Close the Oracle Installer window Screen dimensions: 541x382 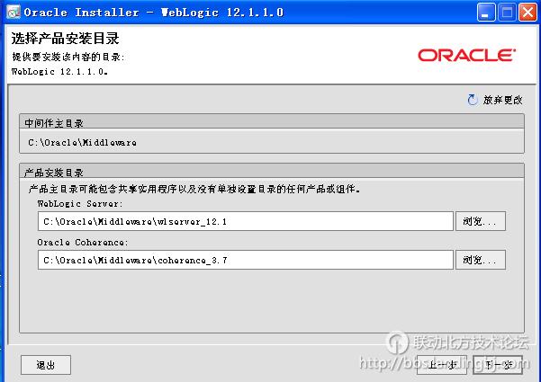[527, 13]
